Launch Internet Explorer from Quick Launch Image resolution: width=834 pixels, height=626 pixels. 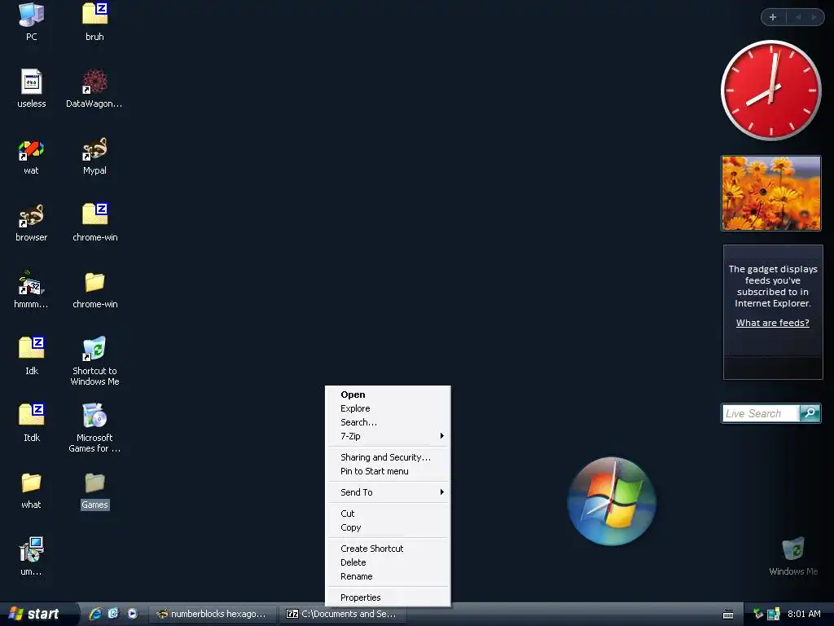95,614
